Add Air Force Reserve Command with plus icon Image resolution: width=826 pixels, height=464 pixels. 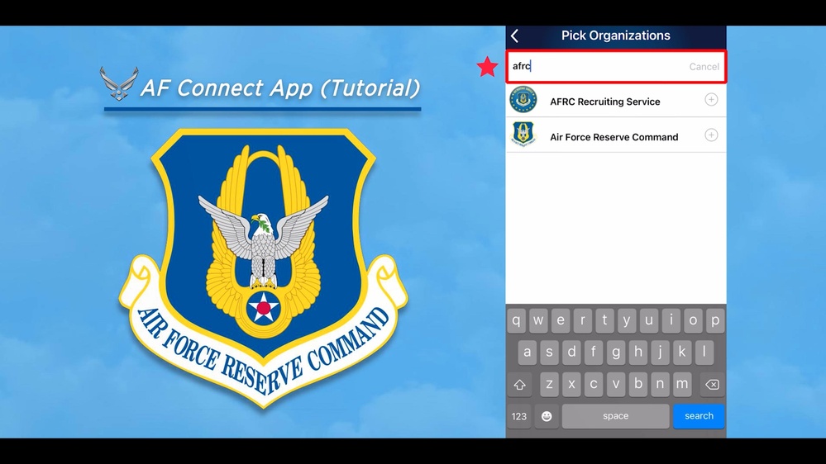point(711,135)
